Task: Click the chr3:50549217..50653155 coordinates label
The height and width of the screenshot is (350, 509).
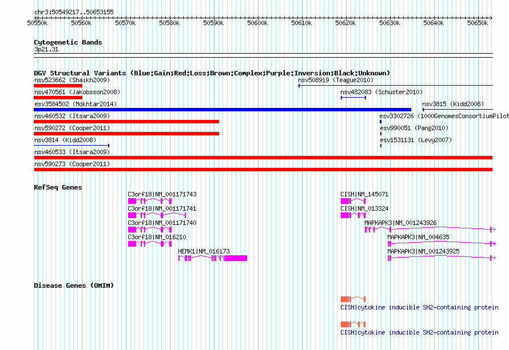Action: coord(74,13)
